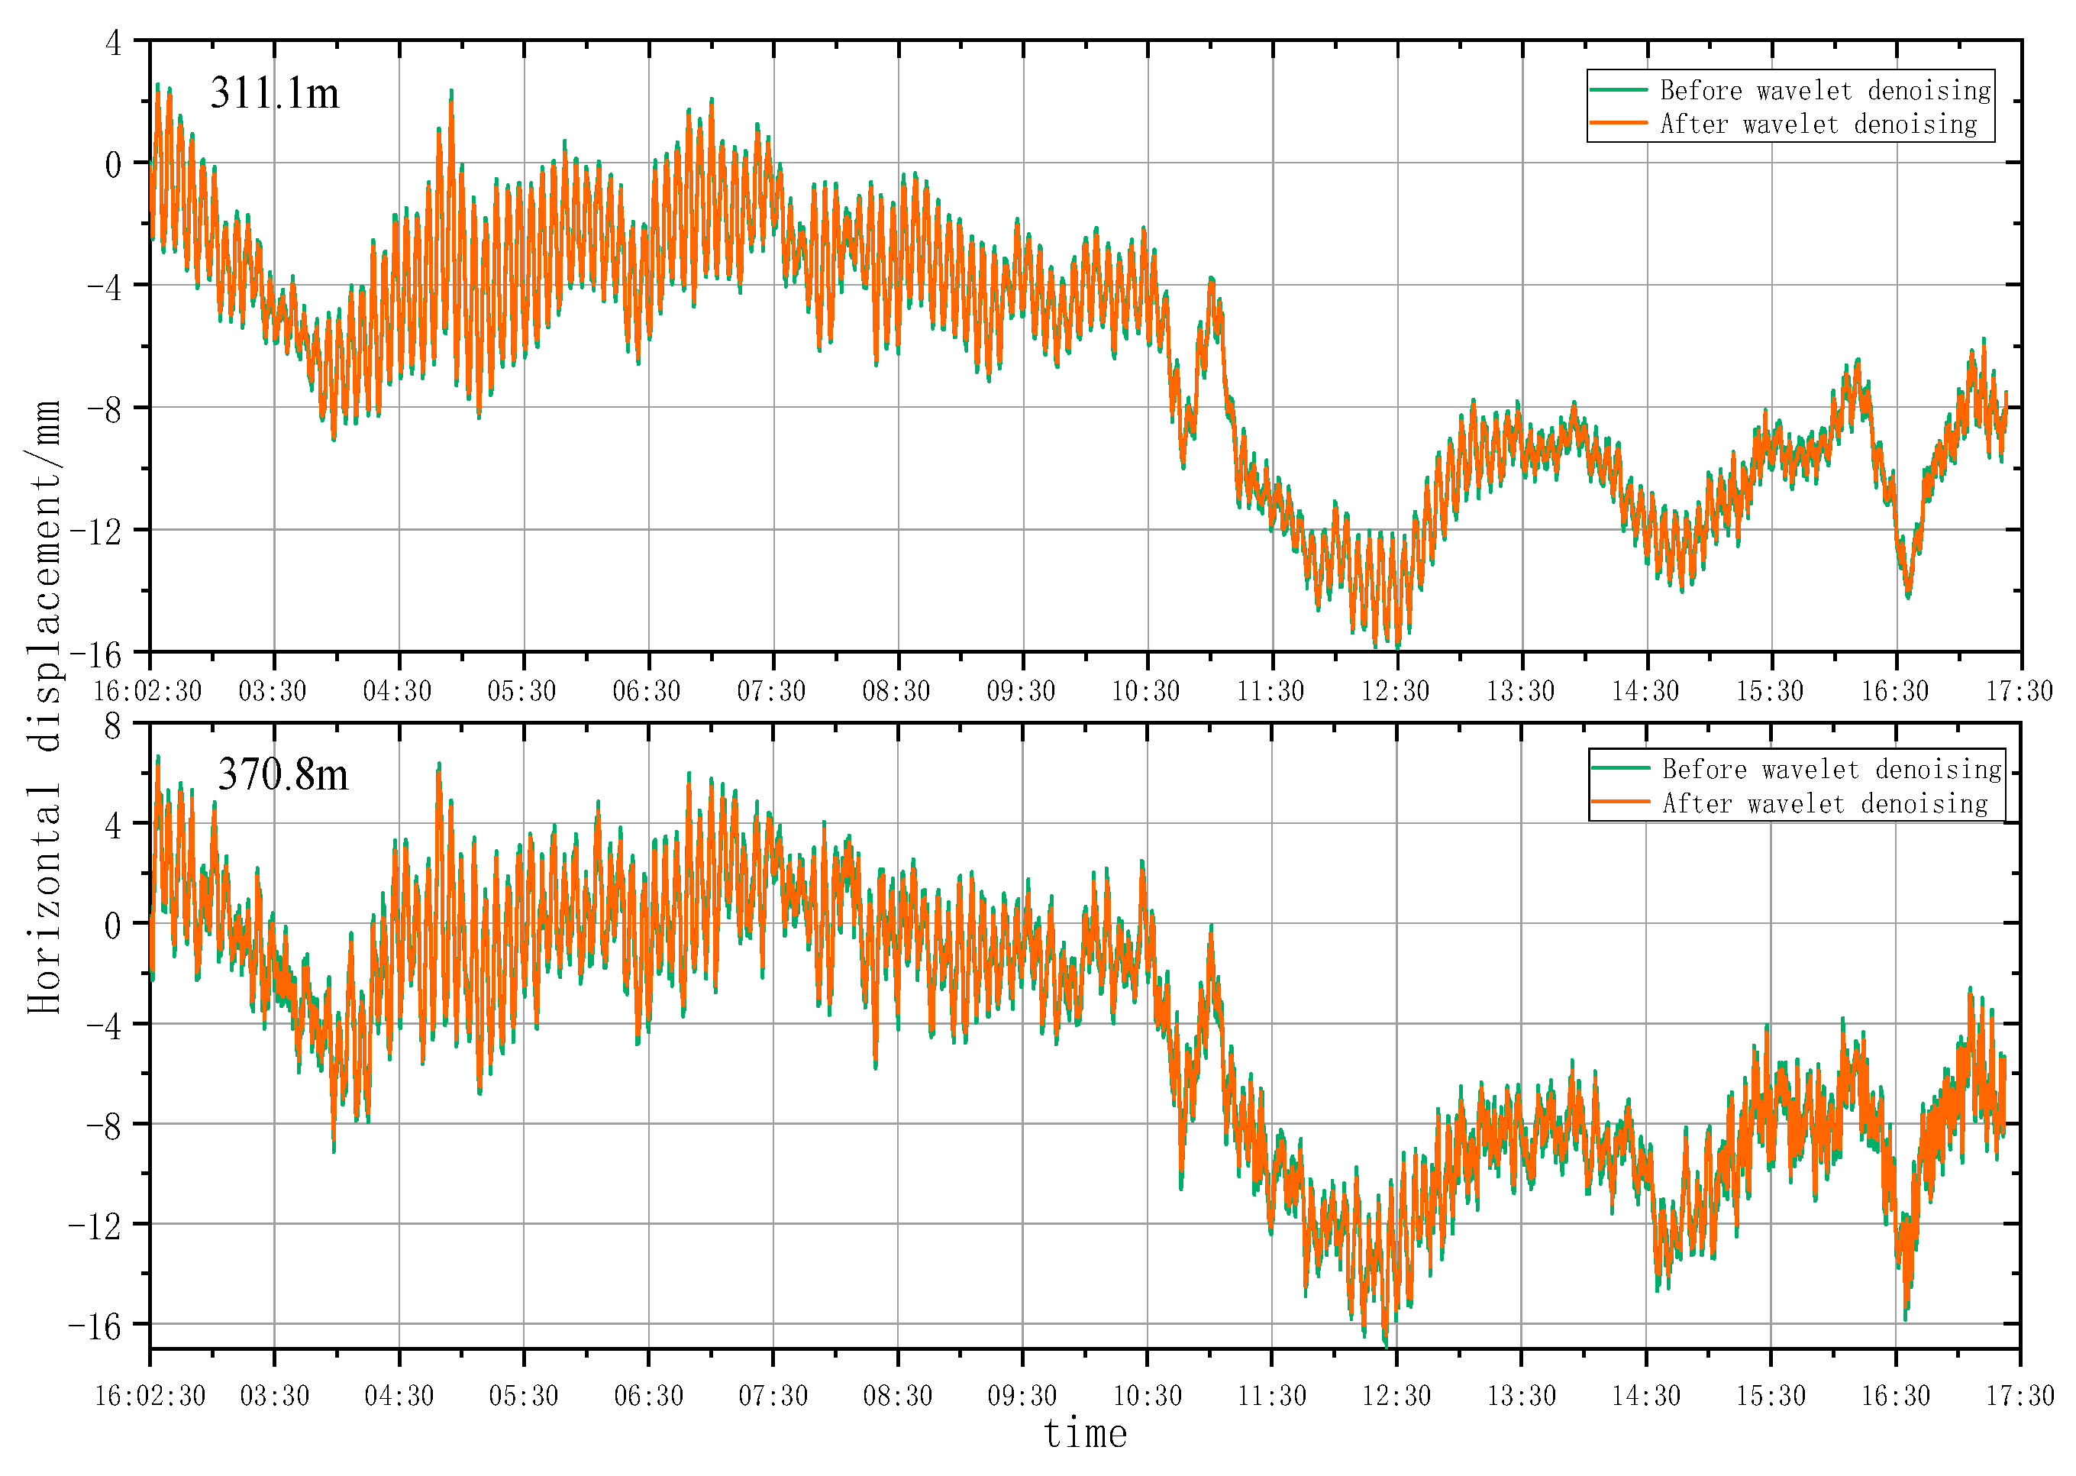The height and width of the screenshot is (1476, 2076).
Task: Select 'After wavelet denoising' label in top legend
Action: tap(1818, 124)
